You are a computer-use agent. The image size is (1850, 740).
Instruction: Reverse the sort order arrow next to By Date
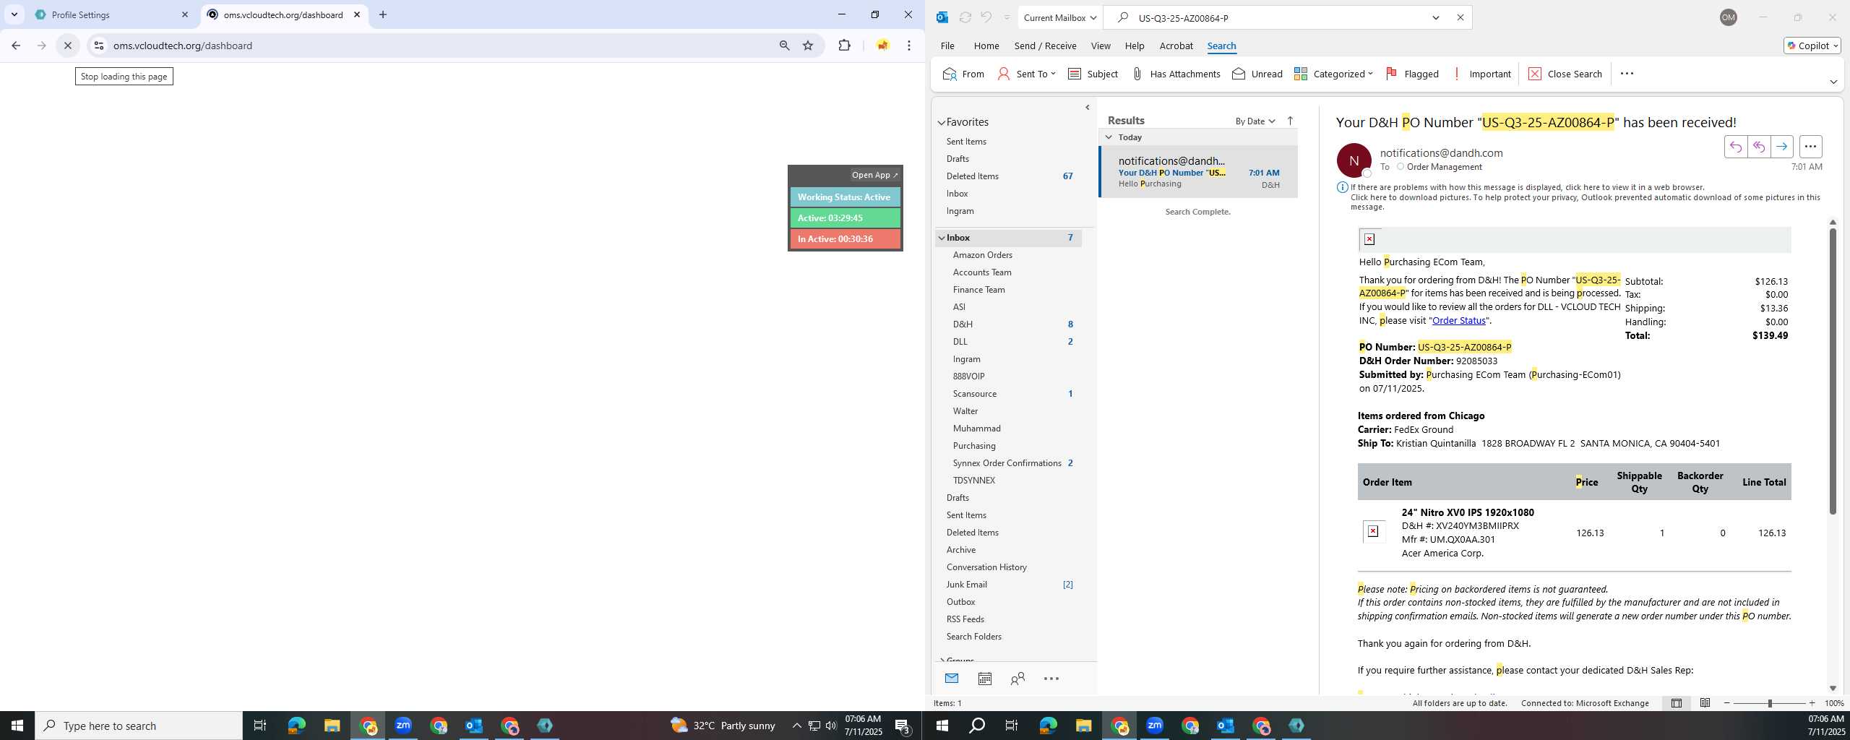click(1290, 121)
